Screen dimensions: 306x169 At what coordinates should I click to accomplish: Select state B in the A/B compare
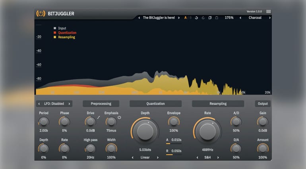click(190, 18)
